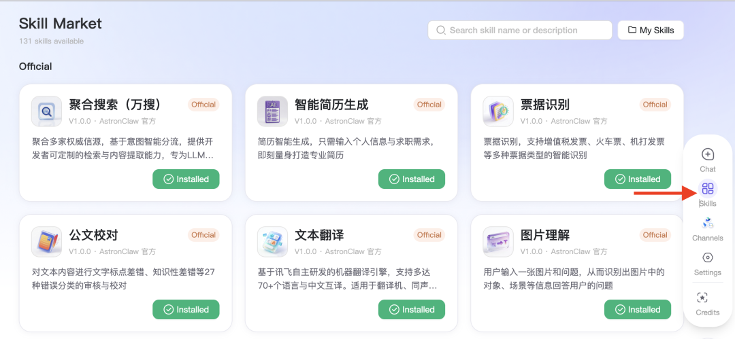Click version line under 图片理解 title

(x=564, y=252)
